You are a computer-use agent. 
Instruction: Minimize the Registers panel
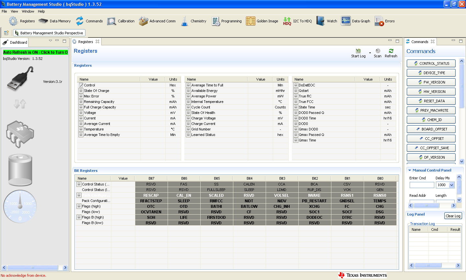click(x=390, y=41)
